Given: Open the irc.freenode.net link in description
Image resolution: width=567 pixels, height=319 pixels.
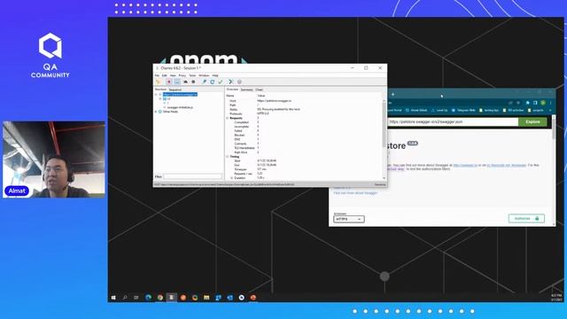Looking at the screenshot, I should click(x=506, y=165).
